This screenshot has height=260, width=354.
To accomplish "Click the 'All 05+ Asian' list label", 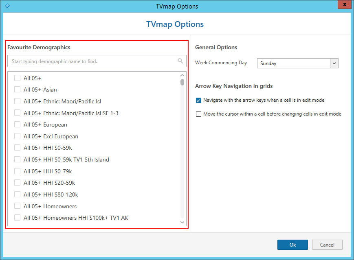I will [x=40, y=90].
